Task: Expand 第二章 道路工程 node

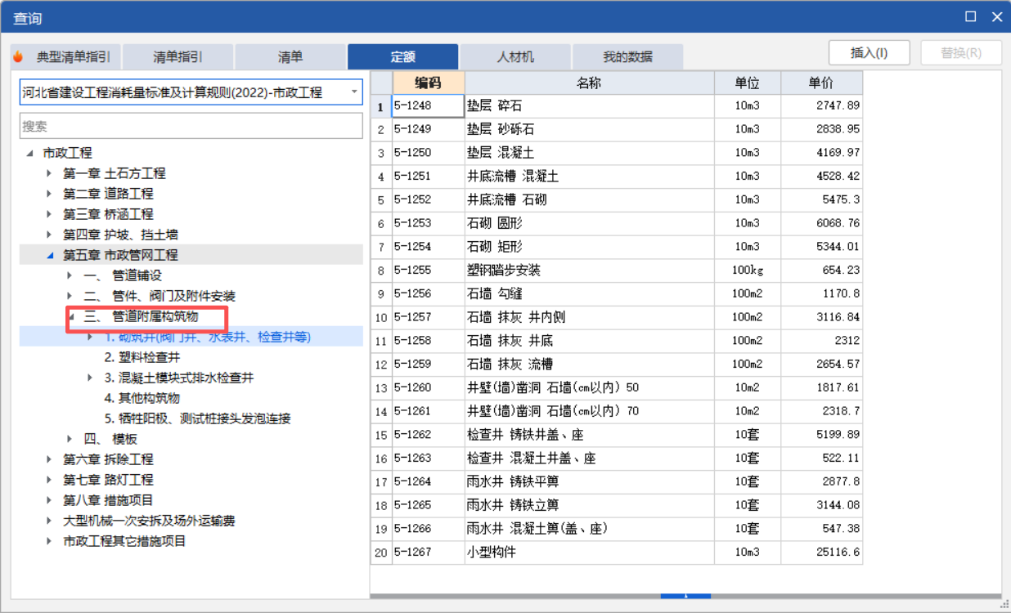Action: 49,194
